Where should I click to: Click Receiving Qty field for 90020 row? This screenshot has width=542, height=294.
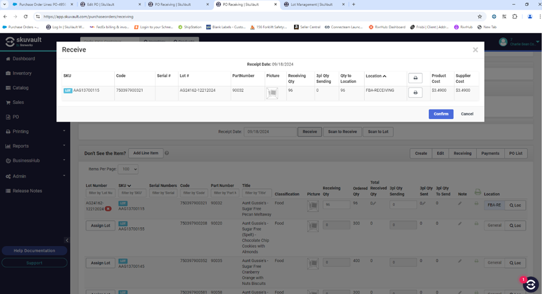[x=336, y=225]
